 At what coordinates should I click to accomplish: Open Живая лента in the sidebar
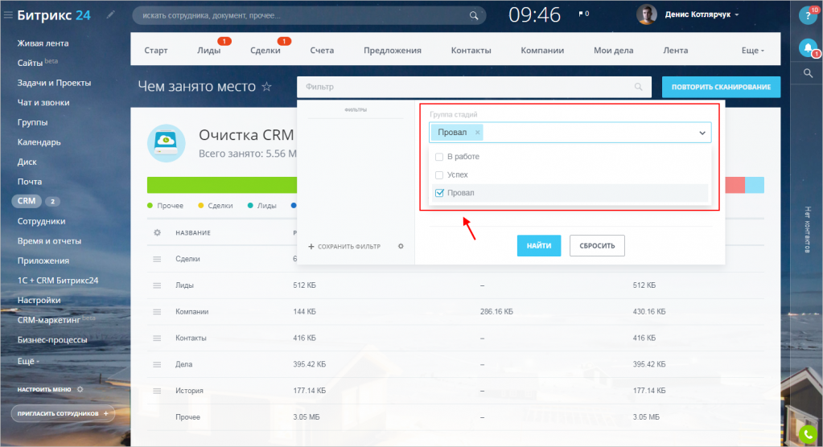tap(43, 43)
